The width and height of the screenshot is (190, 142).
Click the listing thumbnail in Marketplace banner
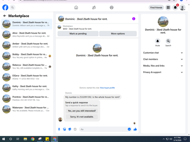59,27
